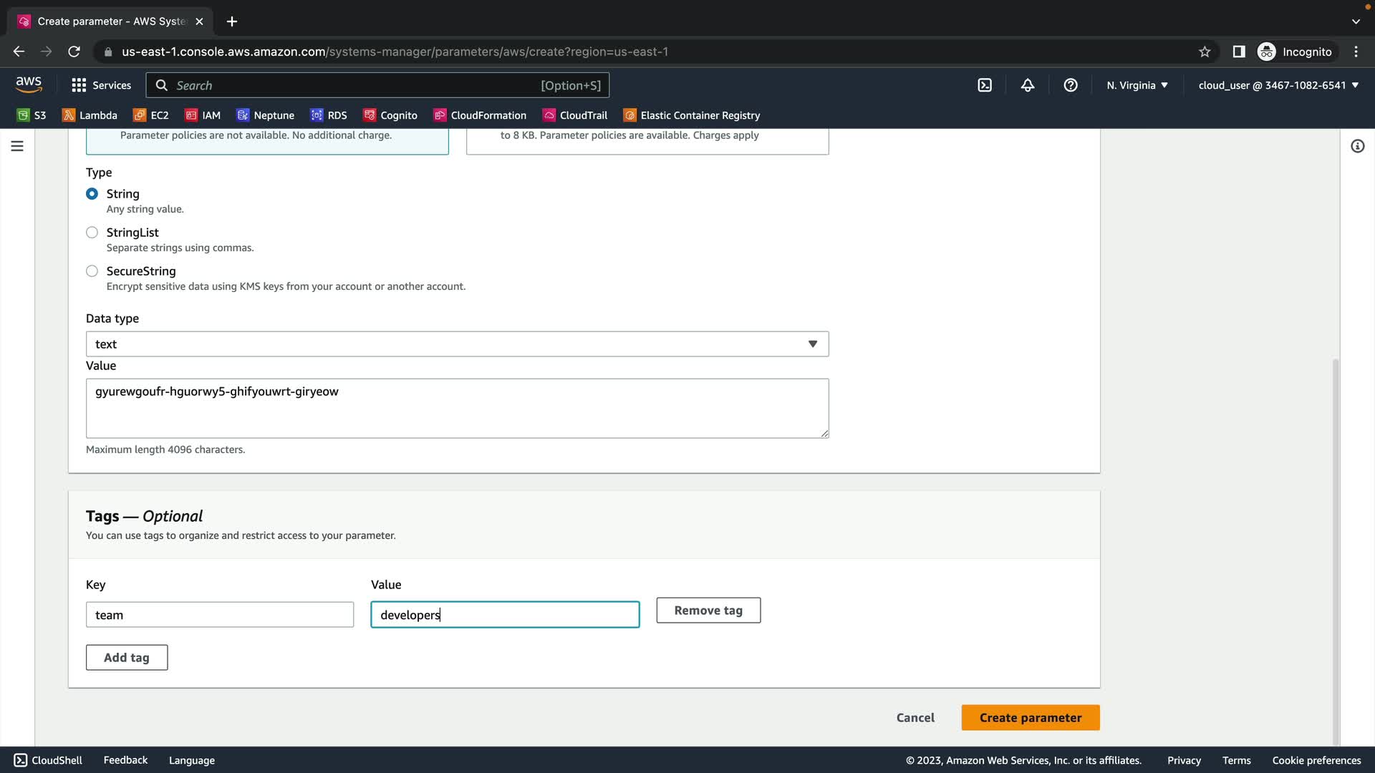Click the Remove tag button
This screenshot has height=773, width=1375.
click(708, 611)
